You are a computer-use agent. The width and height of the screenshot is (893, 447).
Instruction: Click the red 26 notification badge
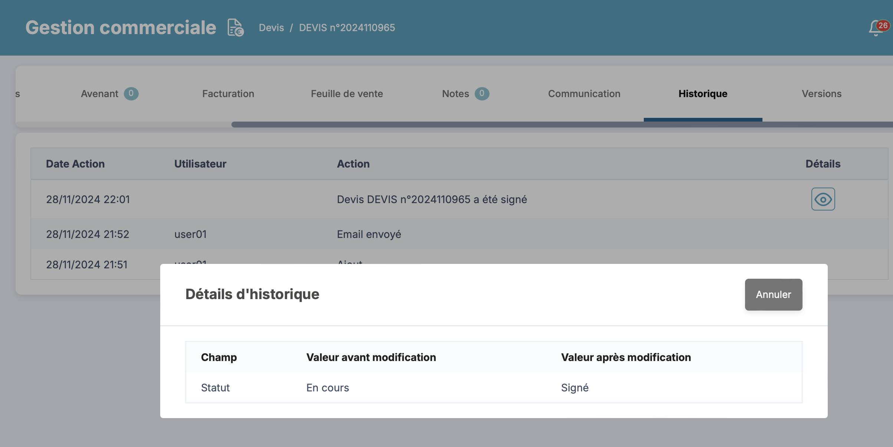tap(883, 25)
